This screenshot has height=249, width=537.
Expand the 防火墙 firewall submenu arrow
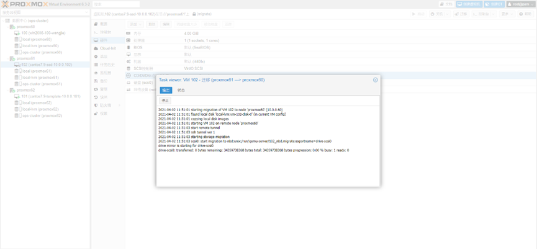[x=120, y=105]
